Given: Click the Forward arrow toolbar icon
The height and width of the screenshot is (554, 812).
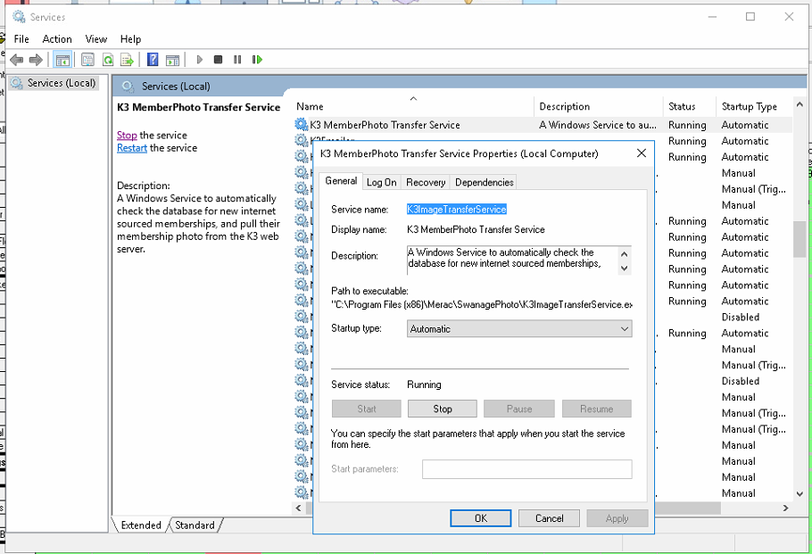Looking at the screenshot, I should (36, 60).
